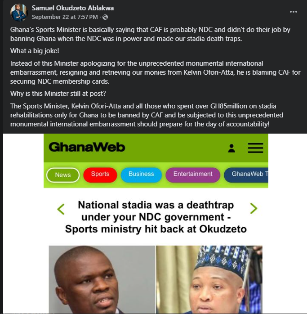Open the post options three-dot menu
This screenshot has width=307, height=314.
click(293, 12)
